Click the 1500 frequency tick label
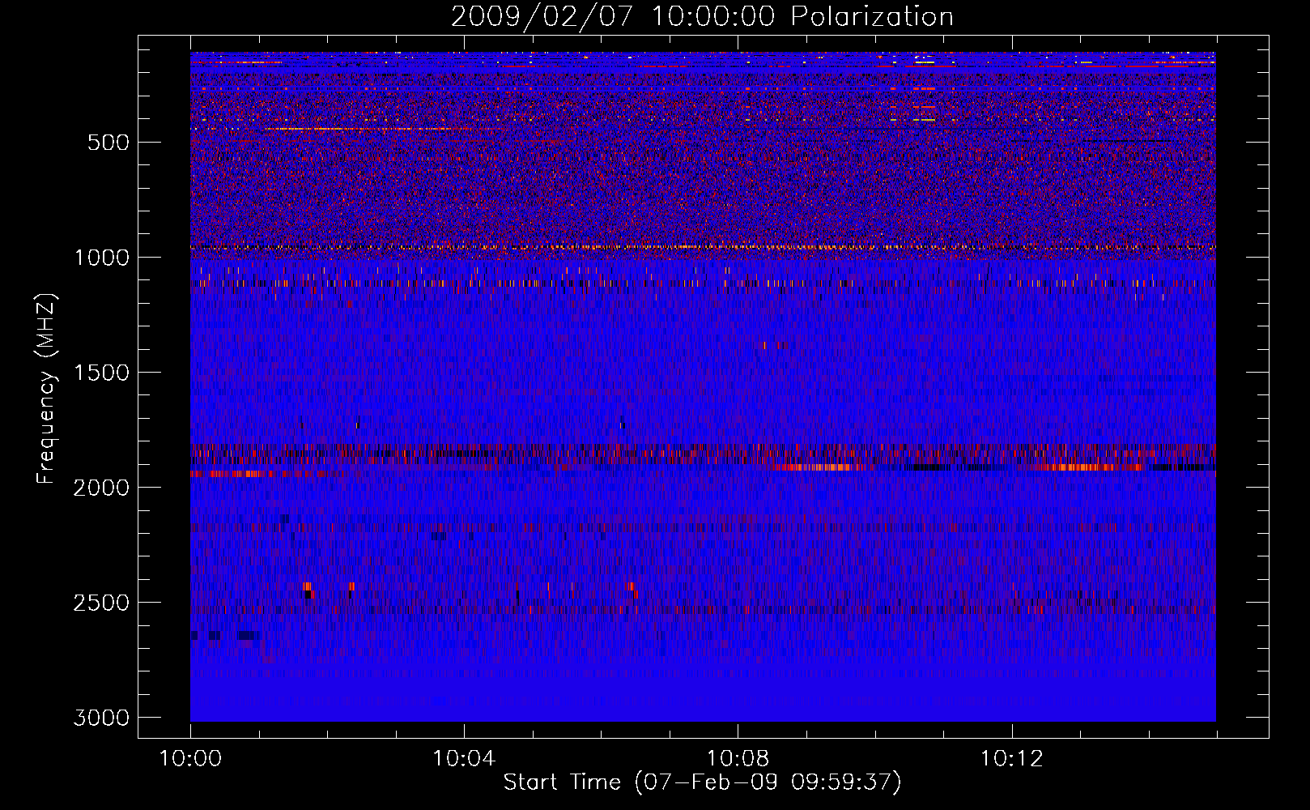The height and width of the screenshot is (810, 1310). click(101, 373)
